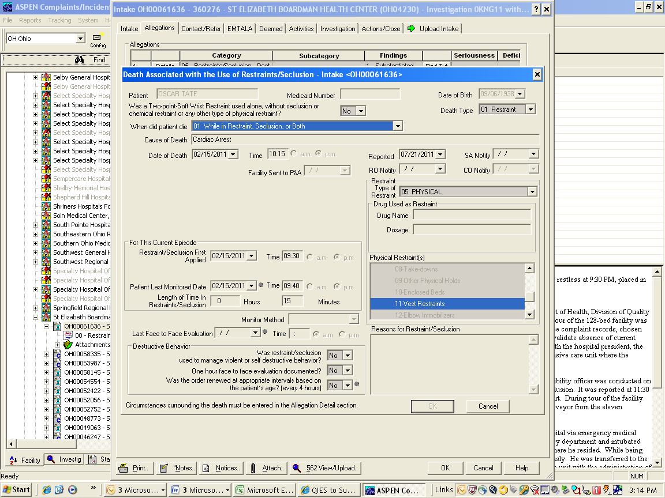Click the Find binoculars button

pos(80,60)
